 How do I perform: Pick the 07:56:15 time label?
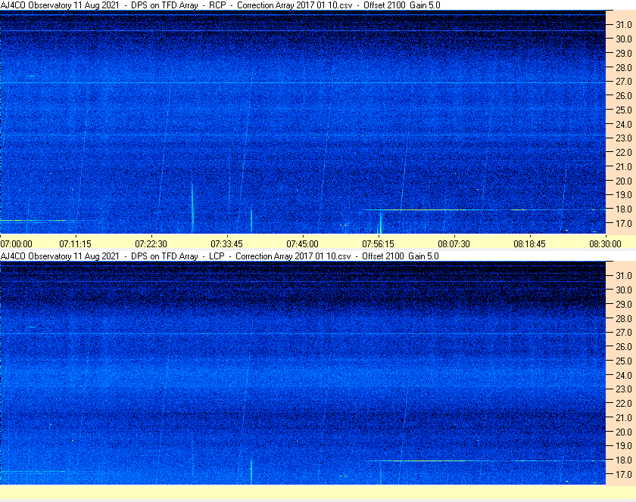tap(378, 244)
